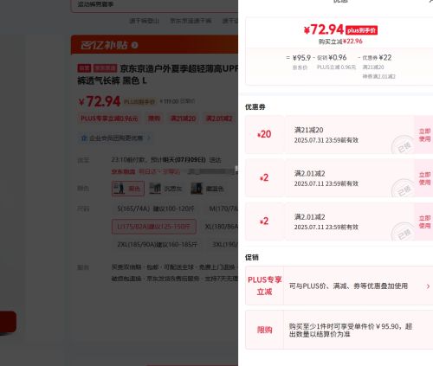Screen dimensions: 433x366
Task: Click the 已领 stamp on the 满21减20 coupon
Action: click(x=404, y=145)
